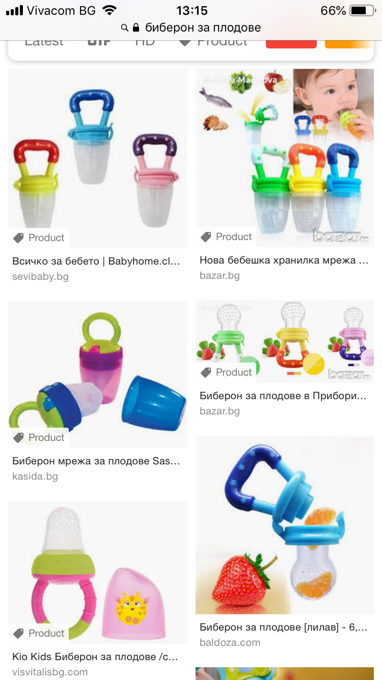Tap the padlock icon in address bar
382x680 pixels.
136,28
